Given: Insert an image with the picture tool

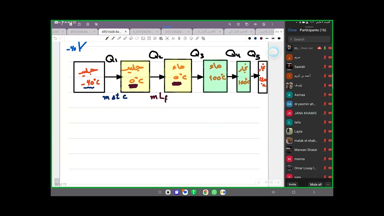Looking at the screenshot, I should click(143, 38).
